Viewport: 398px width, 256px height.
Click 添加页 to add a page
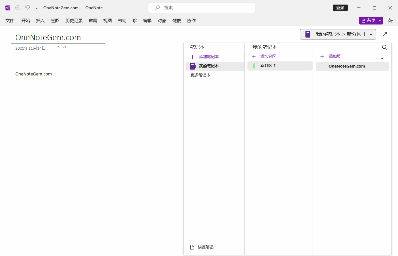(x=335, y=56)
